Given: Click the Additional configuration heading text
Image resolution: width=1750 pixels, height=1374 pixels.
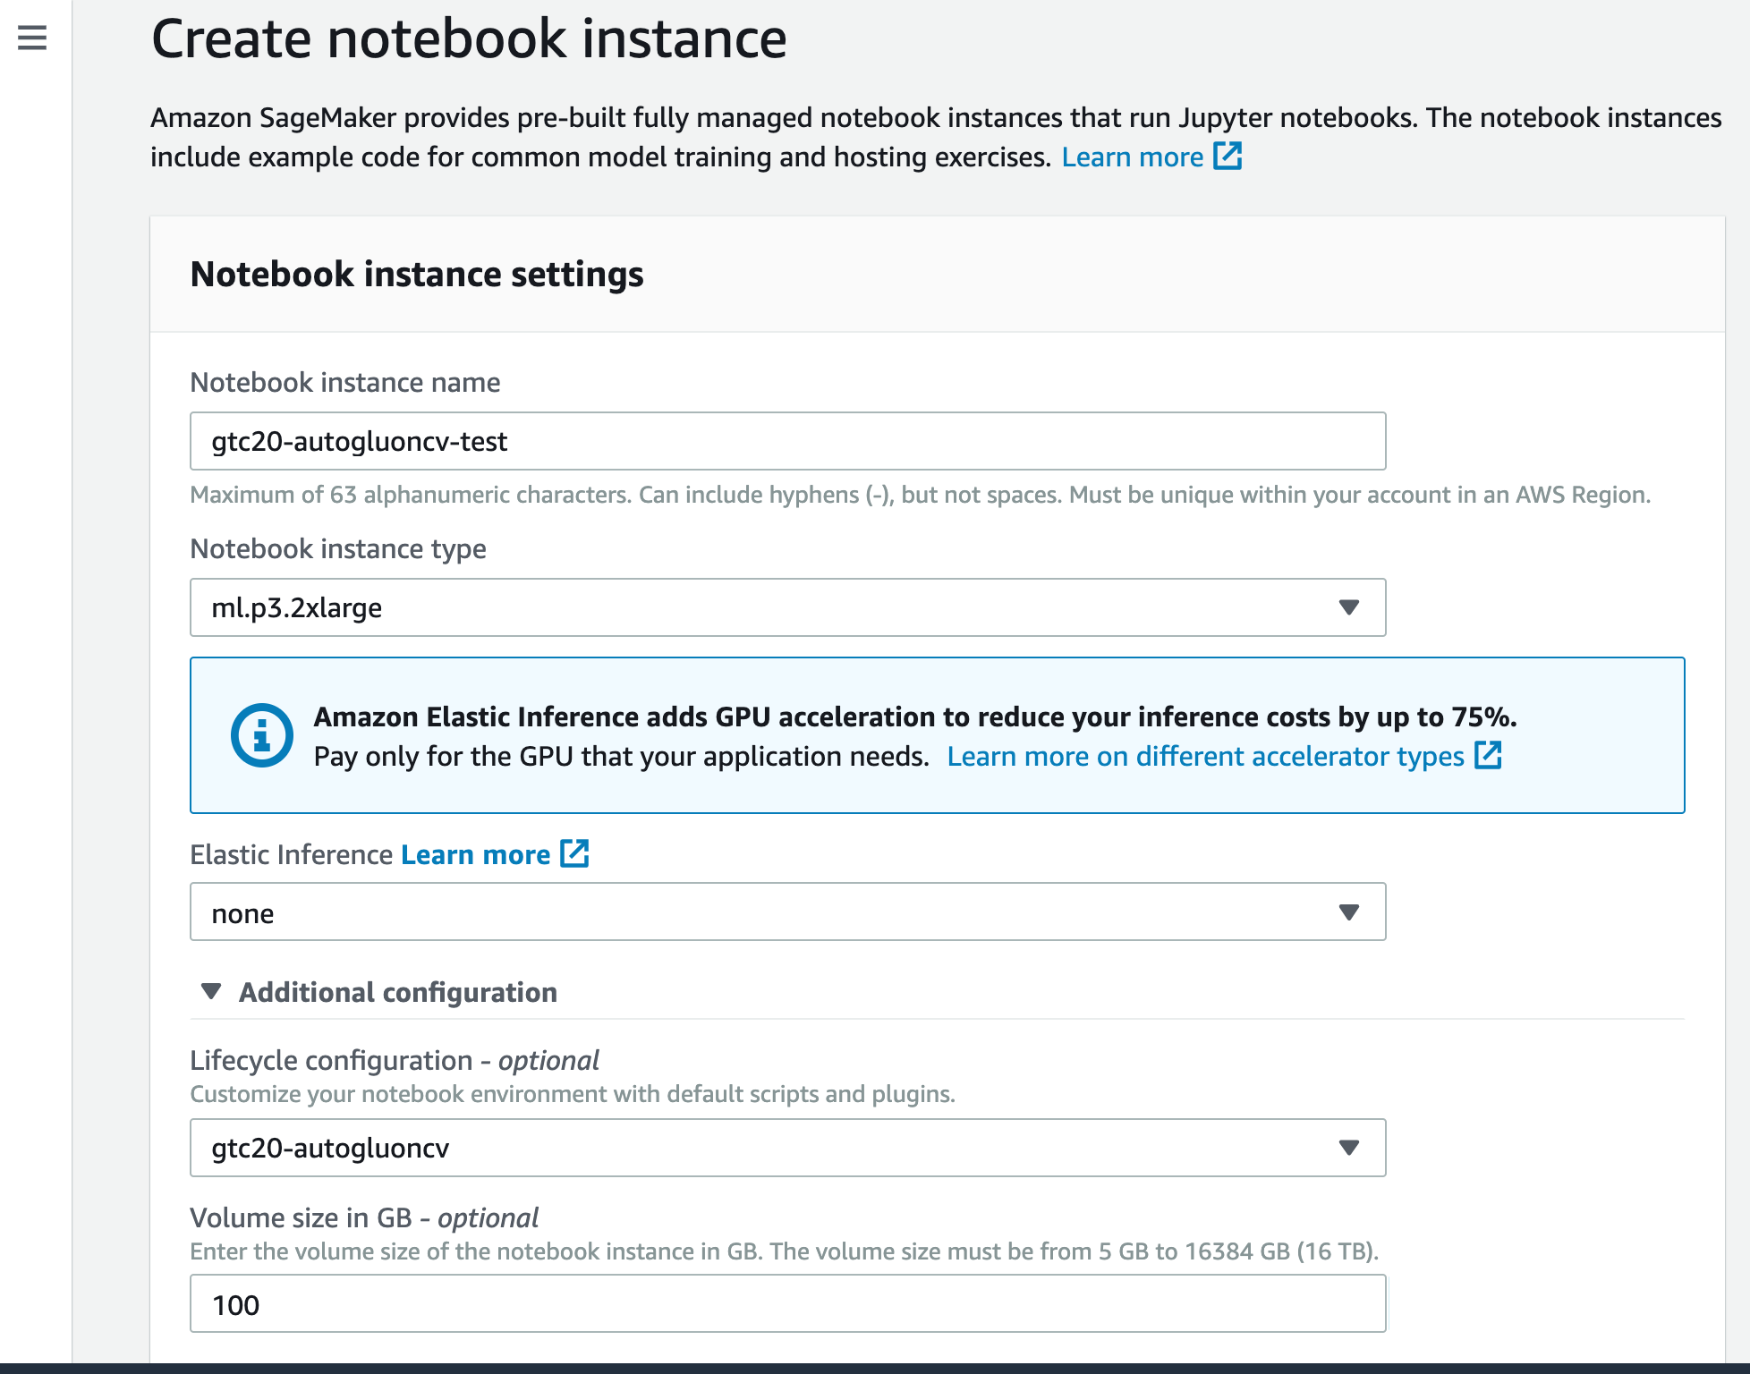Looking at the screenshot, I should click(397, 992).
